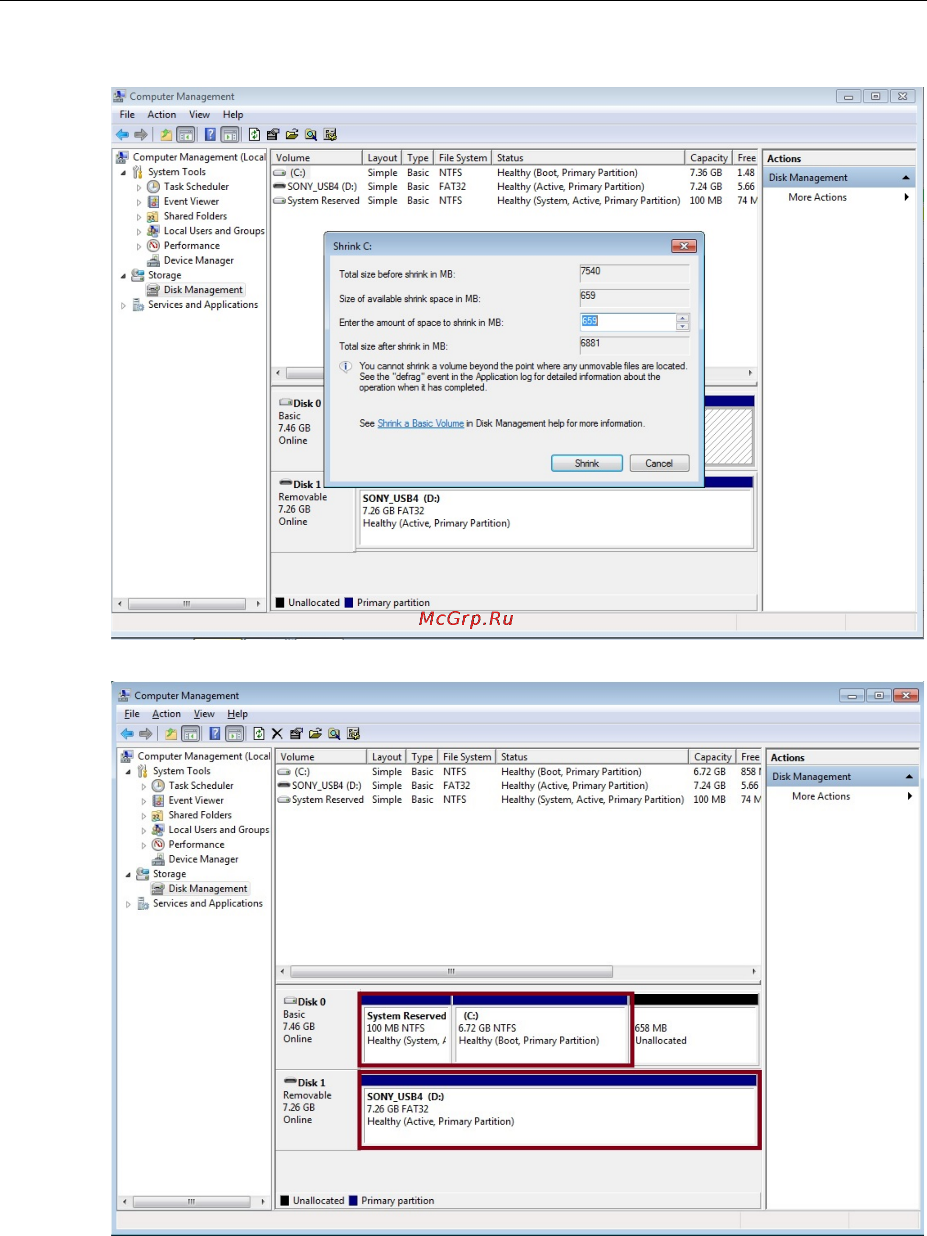Select the (C:) volume row in lower window list
The height and width of the screenshot is (1236, 927).
[x=519, y=772]
